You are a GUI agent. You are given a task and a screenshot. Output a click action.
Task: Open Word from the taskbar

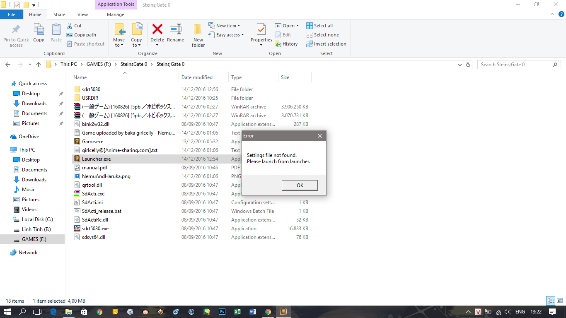pos(252,312)
